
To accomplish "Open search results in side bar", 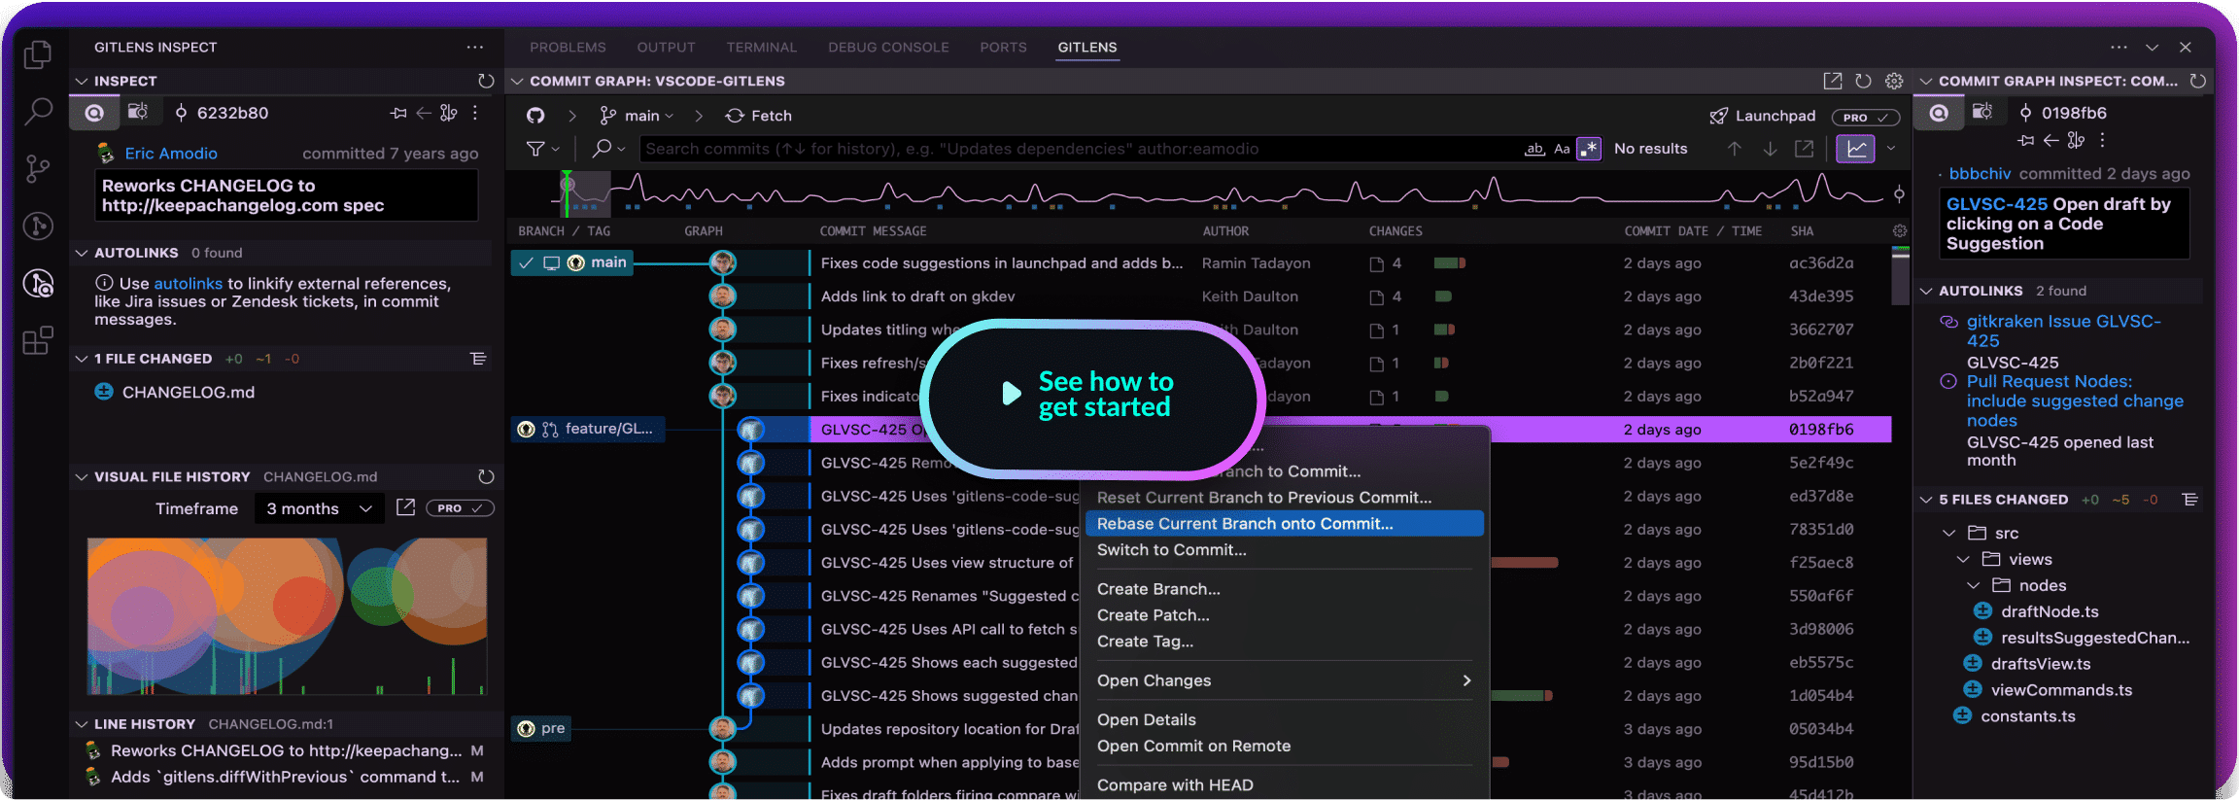I will coord(1804,149).
